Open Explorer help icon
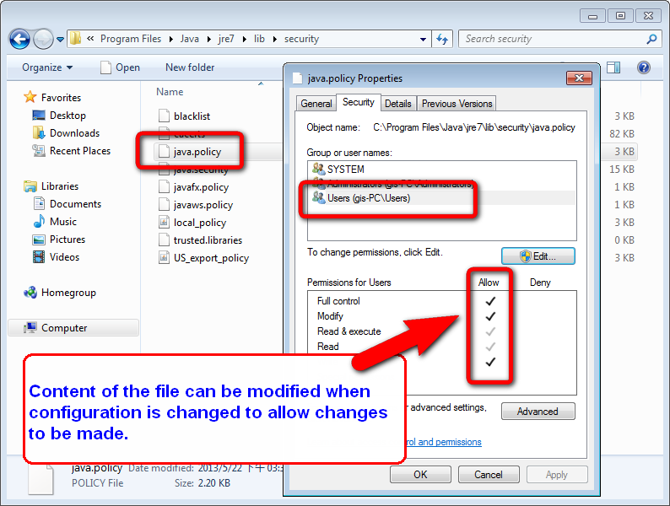 point(644,67)
